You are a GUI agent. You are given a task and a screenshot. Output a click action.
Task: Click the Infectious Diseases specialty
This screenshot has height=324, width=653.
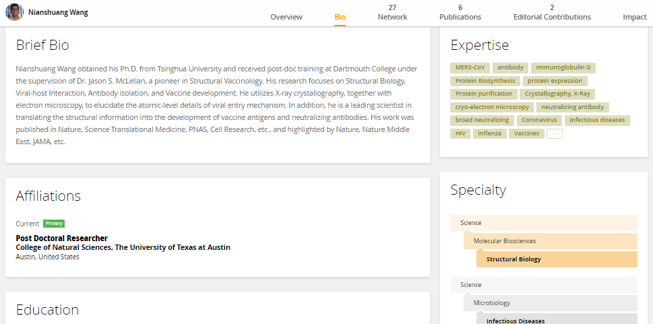[x=557, y=319]
